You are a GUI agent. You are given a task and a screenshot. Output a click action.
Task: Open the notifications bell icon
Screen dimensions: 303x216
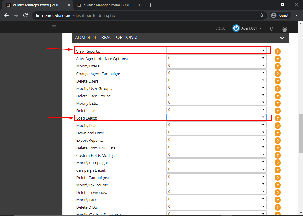pyautogui.click(x=272, y=29)
